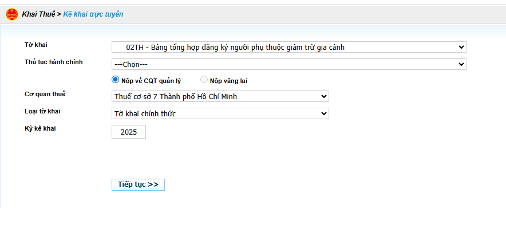
Task: Click the Kỳ kê khai label
Action: 36,128
